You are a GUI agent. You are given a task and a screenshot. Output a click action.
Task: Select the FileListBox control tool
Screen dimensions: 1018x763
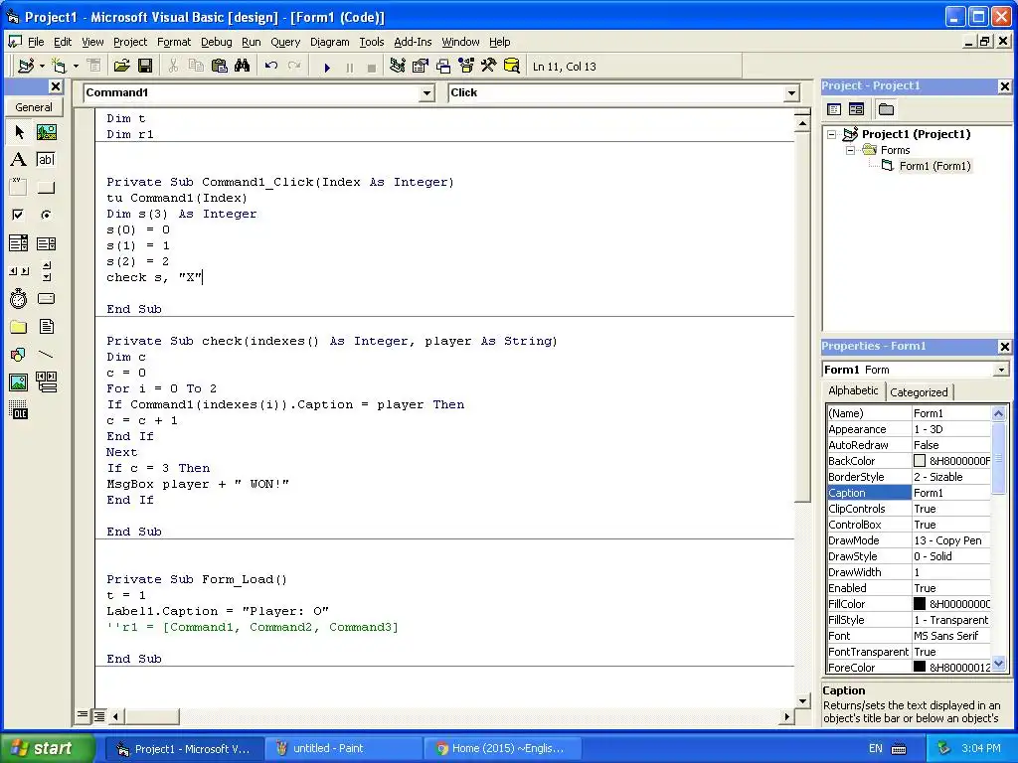(x=46, y=326)
